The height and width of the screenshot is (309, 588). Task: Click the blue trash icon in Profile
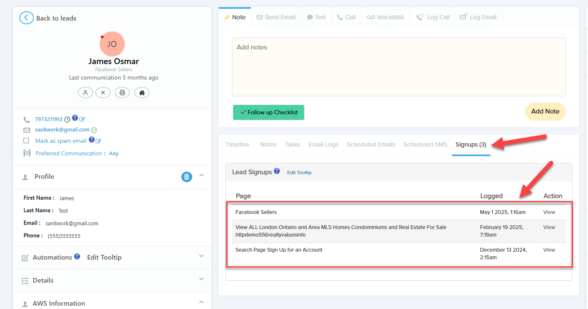click(x=186, y=177)
